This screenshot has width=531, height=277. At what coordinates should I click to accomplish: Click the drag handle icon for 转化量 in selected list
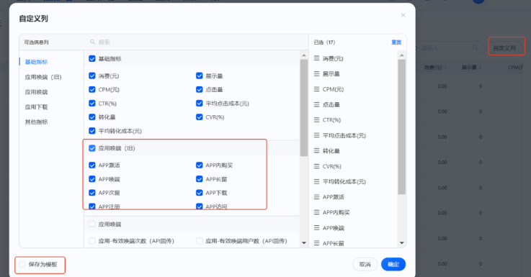click(x=316, y=150)
